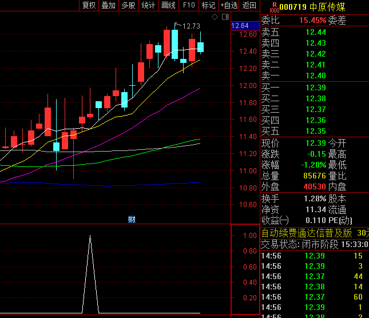
Task: Click the 标记 mark button
Action: tap(208, 5)
